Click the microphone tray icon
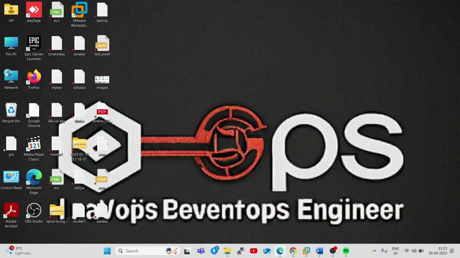Viewport: 460px width, 258px height. 384,251
